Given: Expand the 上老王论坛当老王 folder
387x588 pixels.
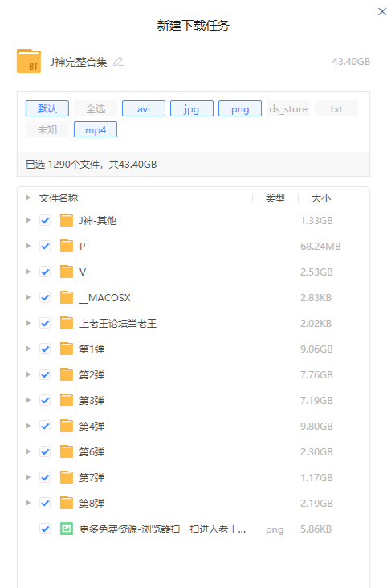Looking at the screenshot, I should point(28,323).
